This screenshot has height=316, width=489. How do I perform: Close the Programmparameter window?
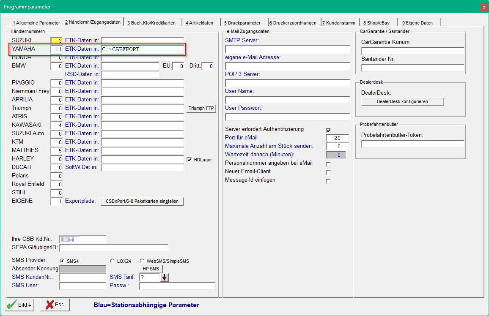click(484, 7)
